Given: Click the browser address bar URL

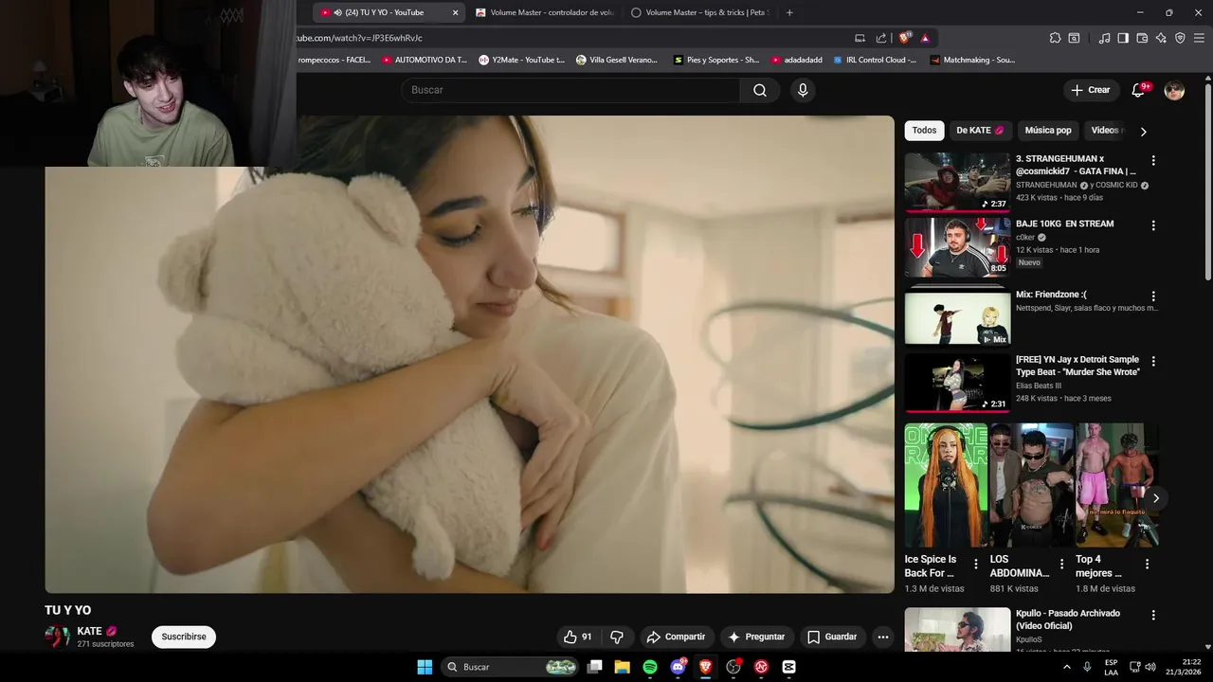Looking at the screenshot, I should [359, 38].
